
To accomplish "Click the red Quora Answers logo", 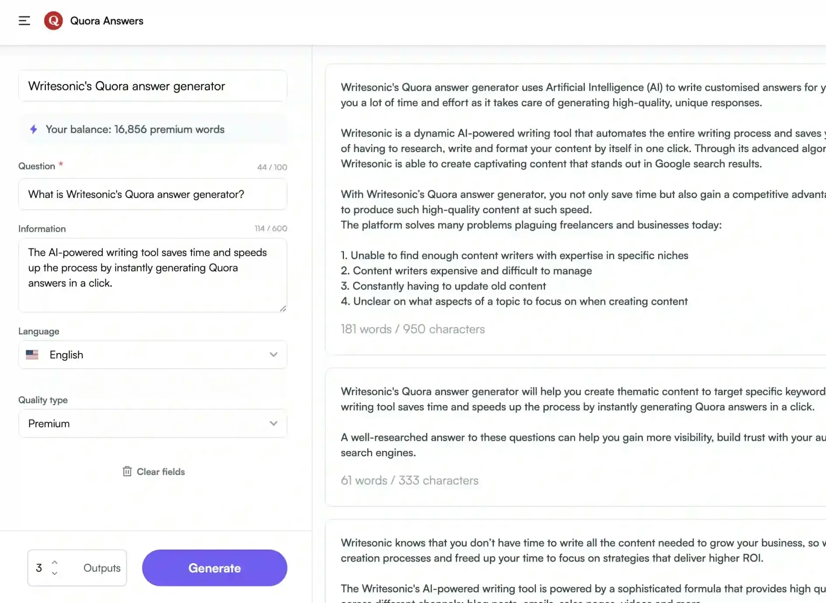I will [x=53, y=21].
